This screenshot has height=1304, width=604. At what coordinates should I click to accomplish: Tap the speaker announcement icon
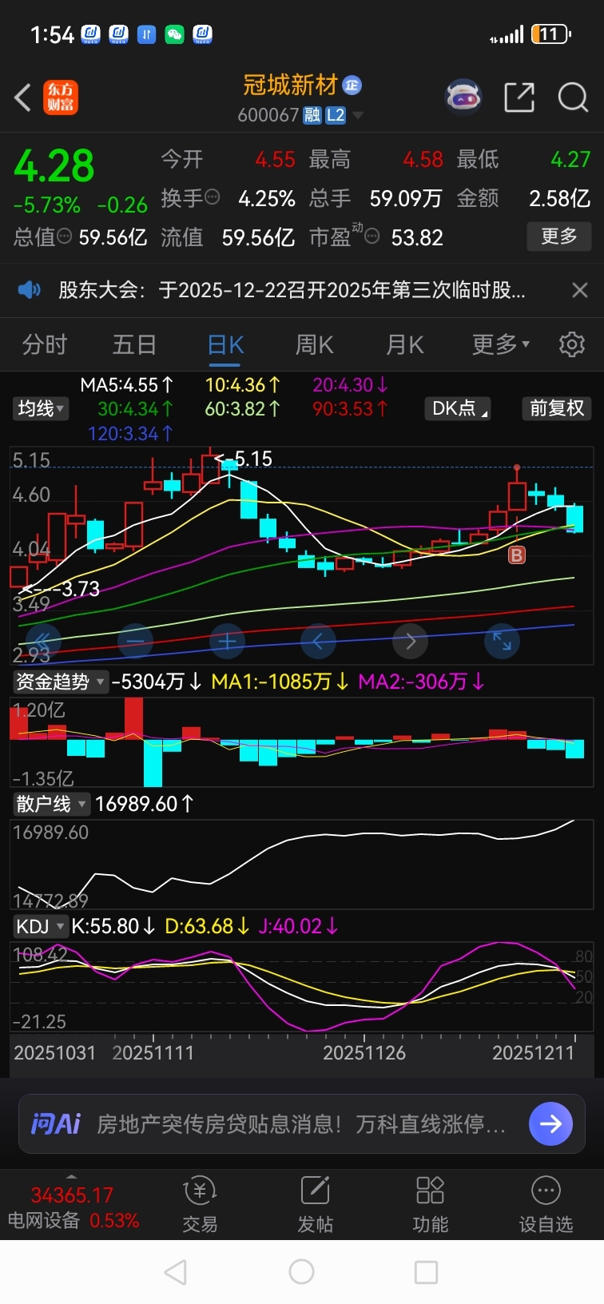(x=29, y=289)
